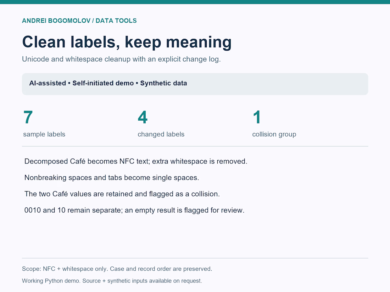
Task: Click the Unicode and whitespace cleanup subtitle
Action: (121, 59)
